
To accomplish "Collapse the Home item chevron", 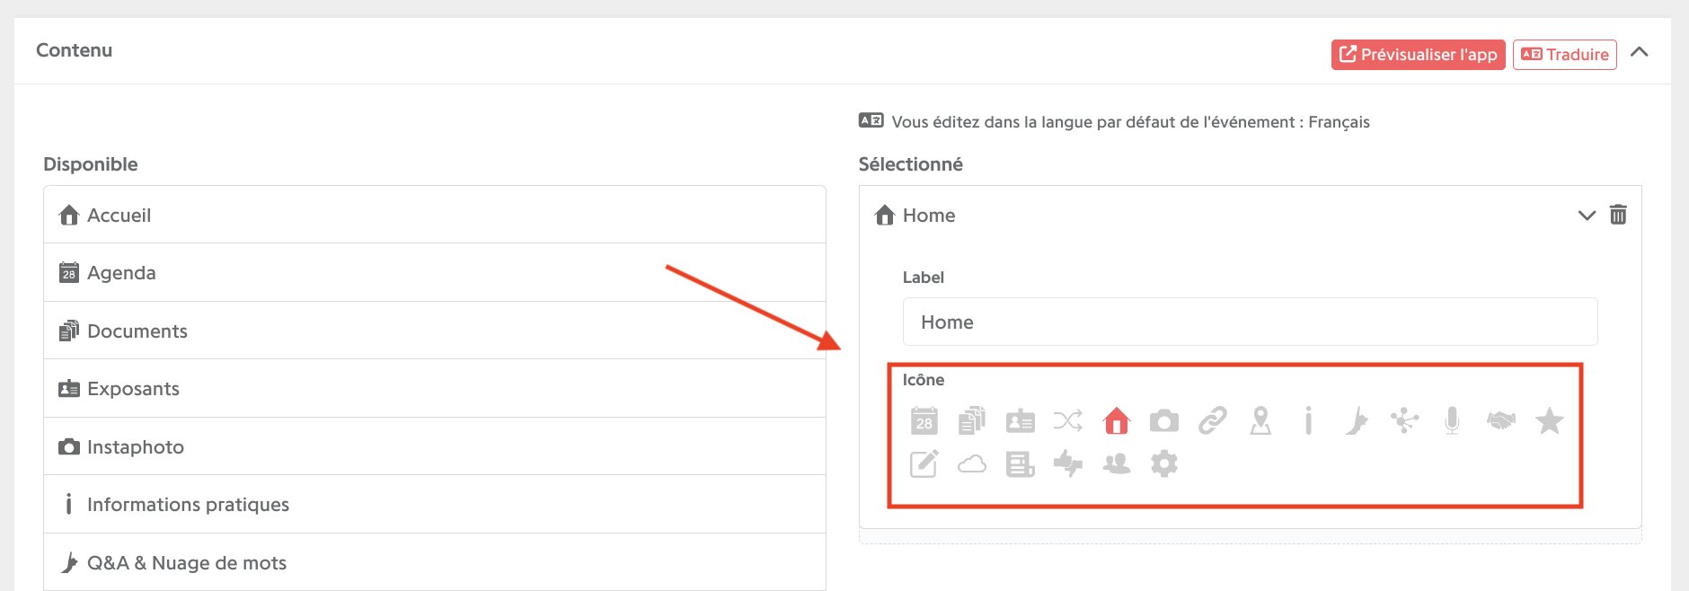I will click(1587, 216).
